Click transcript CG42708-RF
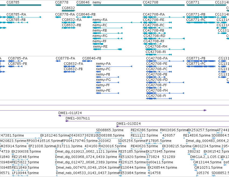 click(152, 44)
